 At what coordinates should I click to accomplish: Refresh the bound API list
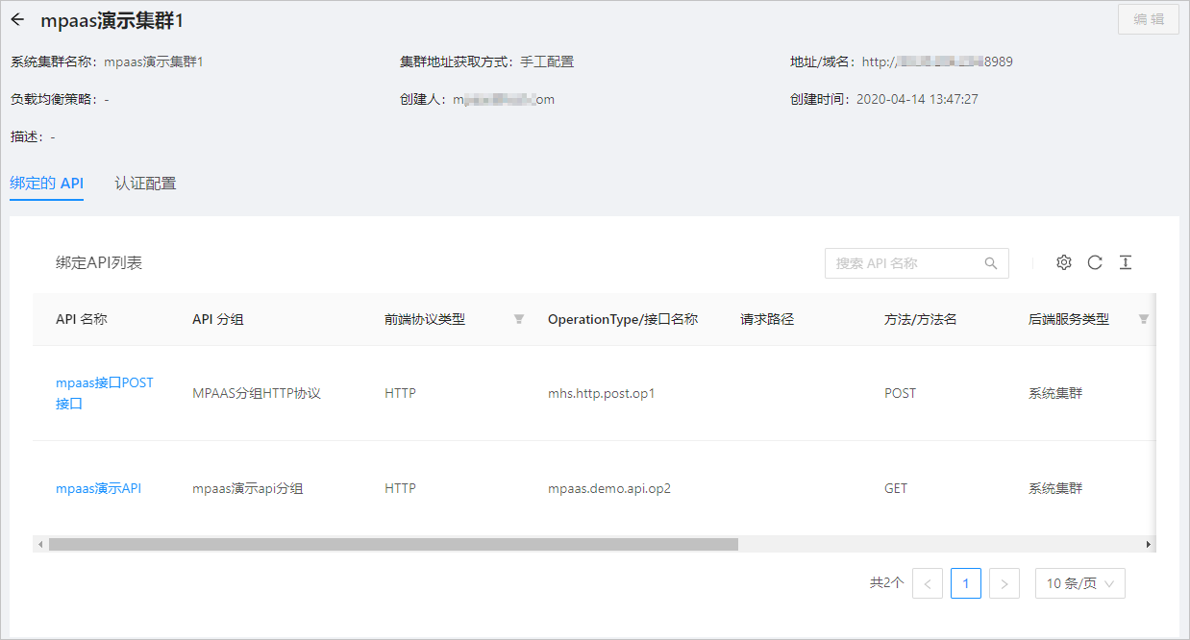1095,262
